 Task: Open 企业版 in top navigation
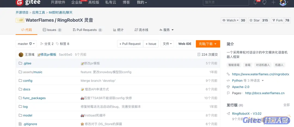click(x=77, y=2)
